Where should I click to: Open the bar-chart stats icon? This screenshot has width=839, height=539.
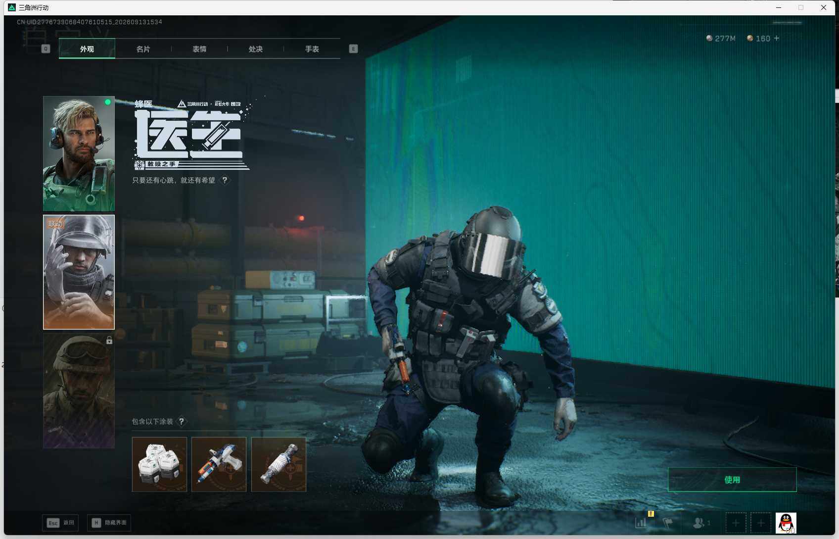641,523
